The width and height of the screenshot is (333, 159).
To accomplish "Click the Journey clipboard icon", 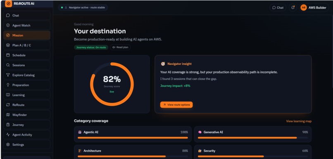I will coord(8,125).
